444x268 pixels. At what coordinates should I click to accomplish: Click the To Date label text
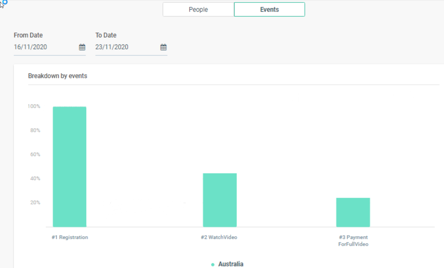pos(106,35)
